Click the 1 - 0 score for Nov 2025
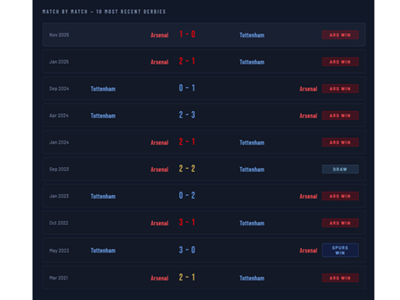 coord(187,34)
